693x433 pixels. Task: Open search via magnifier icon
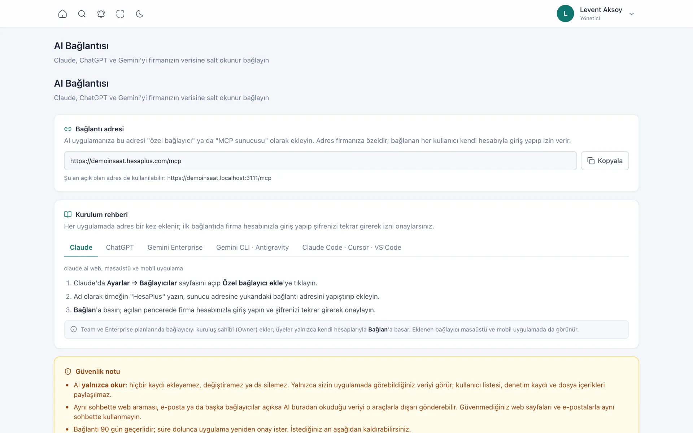point(82,14)
